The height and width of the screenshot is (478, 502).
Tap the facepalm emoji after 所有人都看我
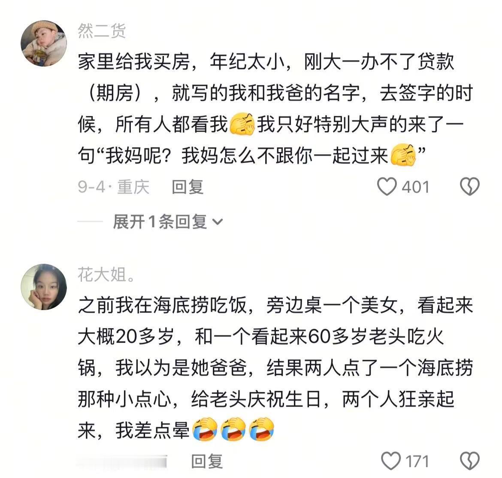(x=242, y=124)
